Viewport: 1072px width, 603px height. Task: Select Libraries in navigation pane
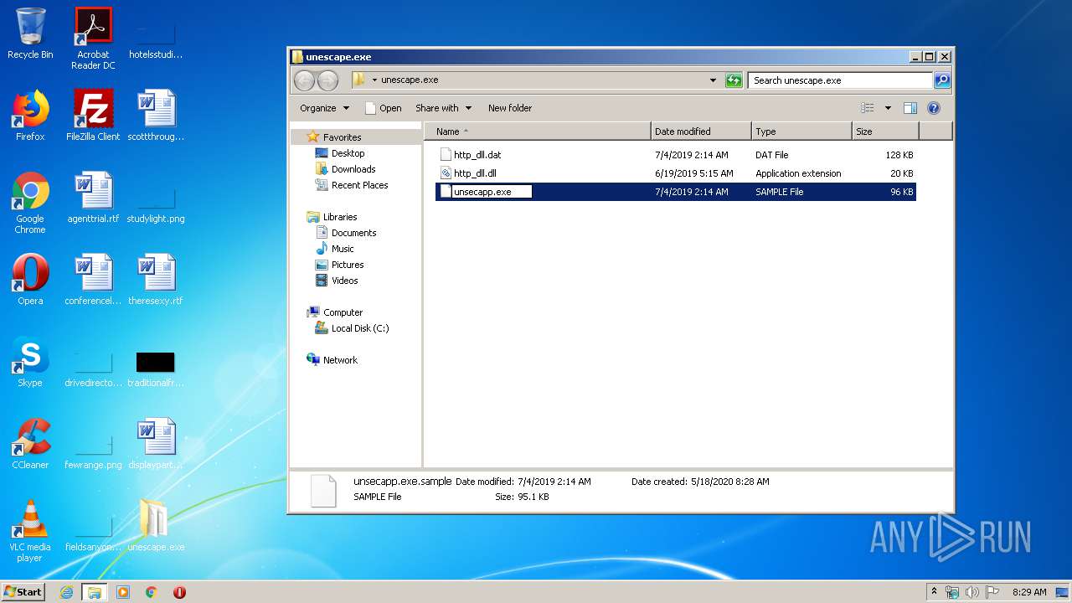(x=340, y=217)
